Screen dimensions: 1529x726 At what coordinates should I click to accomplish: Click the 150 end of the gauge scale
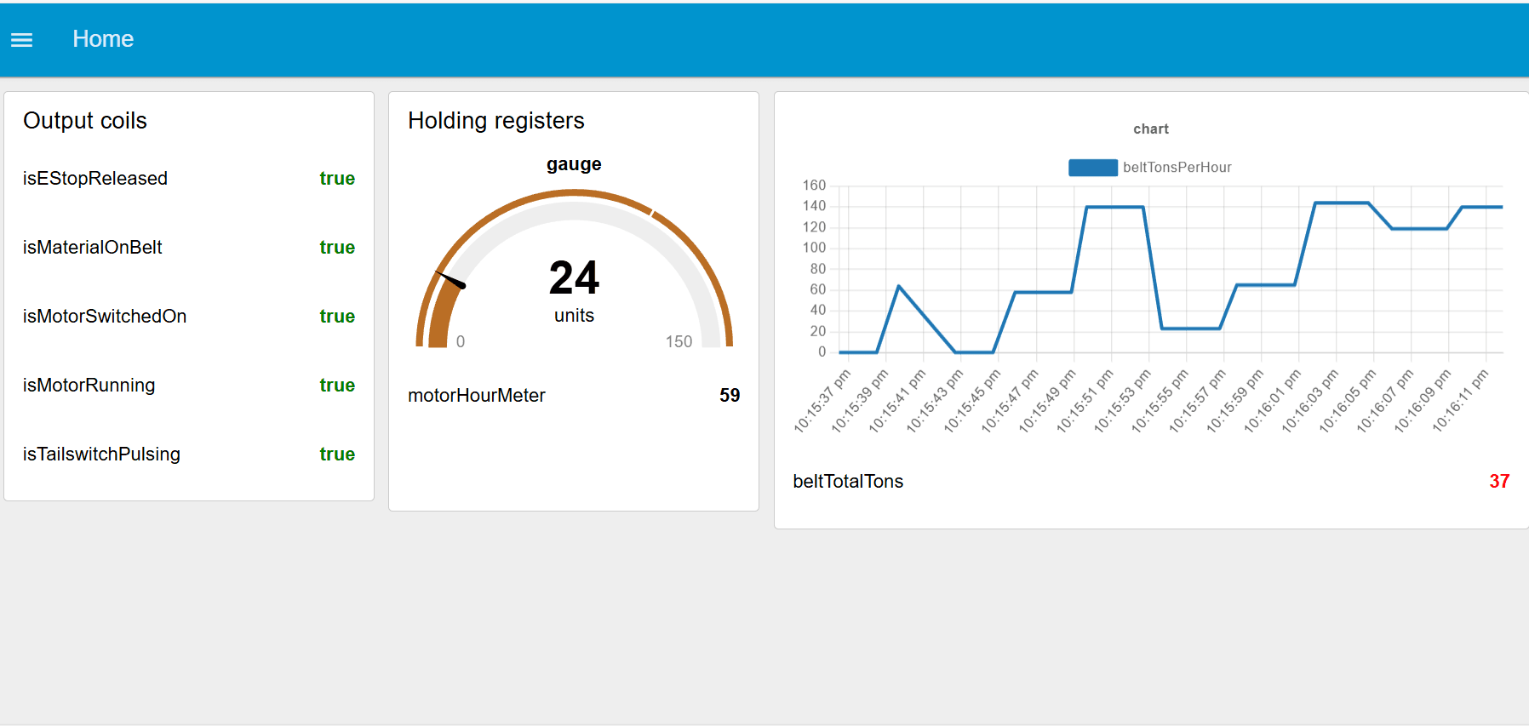[x=679, y=341]
